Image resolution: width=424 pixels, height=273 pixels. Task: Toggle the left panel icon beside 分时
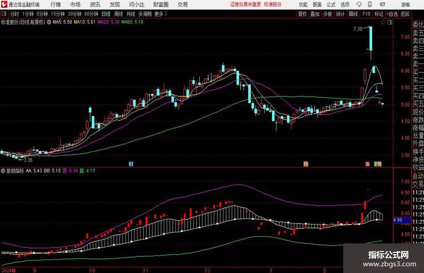pos(4,14)
